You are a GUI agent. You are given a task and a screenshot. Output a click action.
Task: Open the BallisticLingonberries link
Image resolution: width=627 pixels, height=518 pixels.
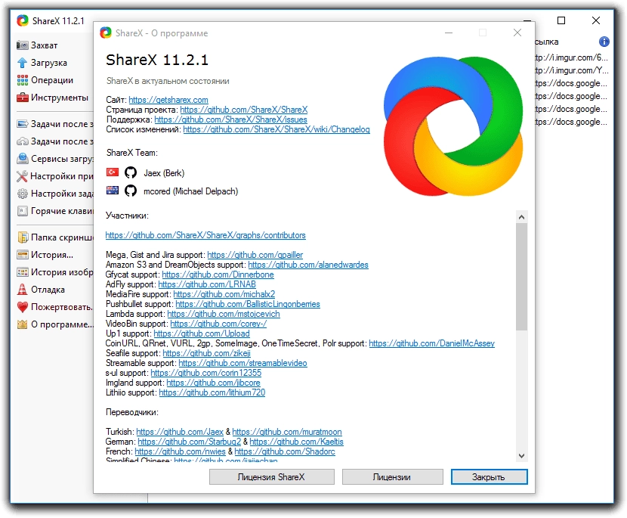click(x=248, y=304)
